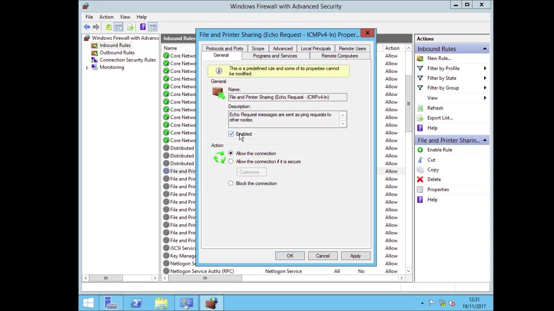Toggle the Action Pane toolbar icon

(152, 27)
